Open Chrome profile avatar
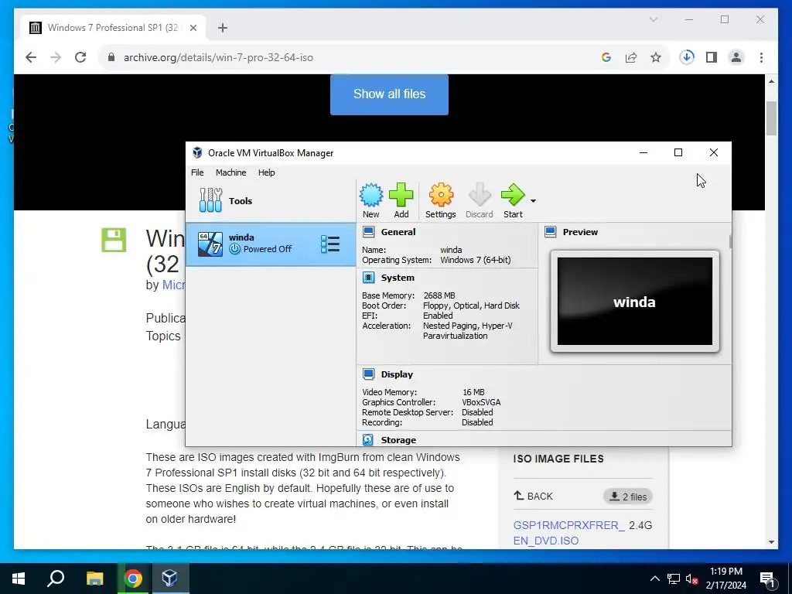792x594 pixels. pyautogui.click(x=736, y=57)
